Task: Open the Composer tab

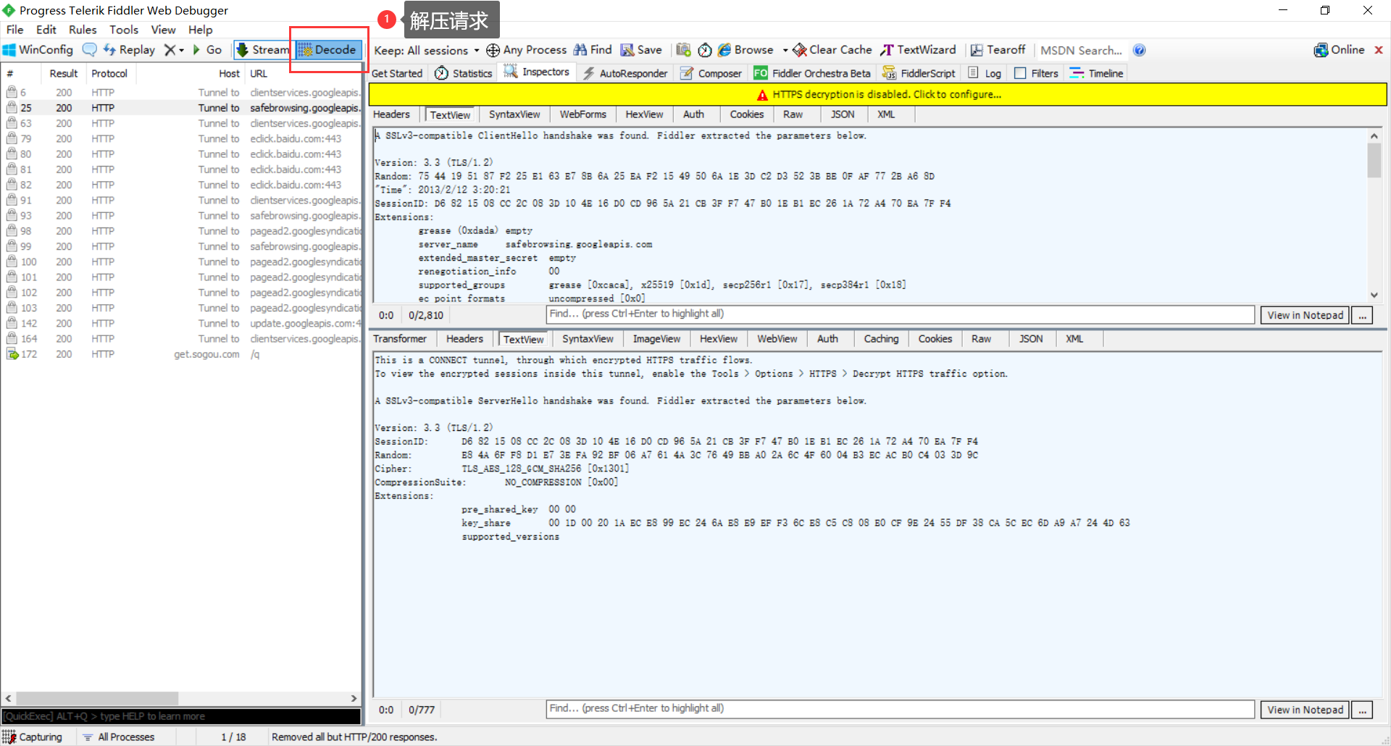Action: [x=711, y=73]
